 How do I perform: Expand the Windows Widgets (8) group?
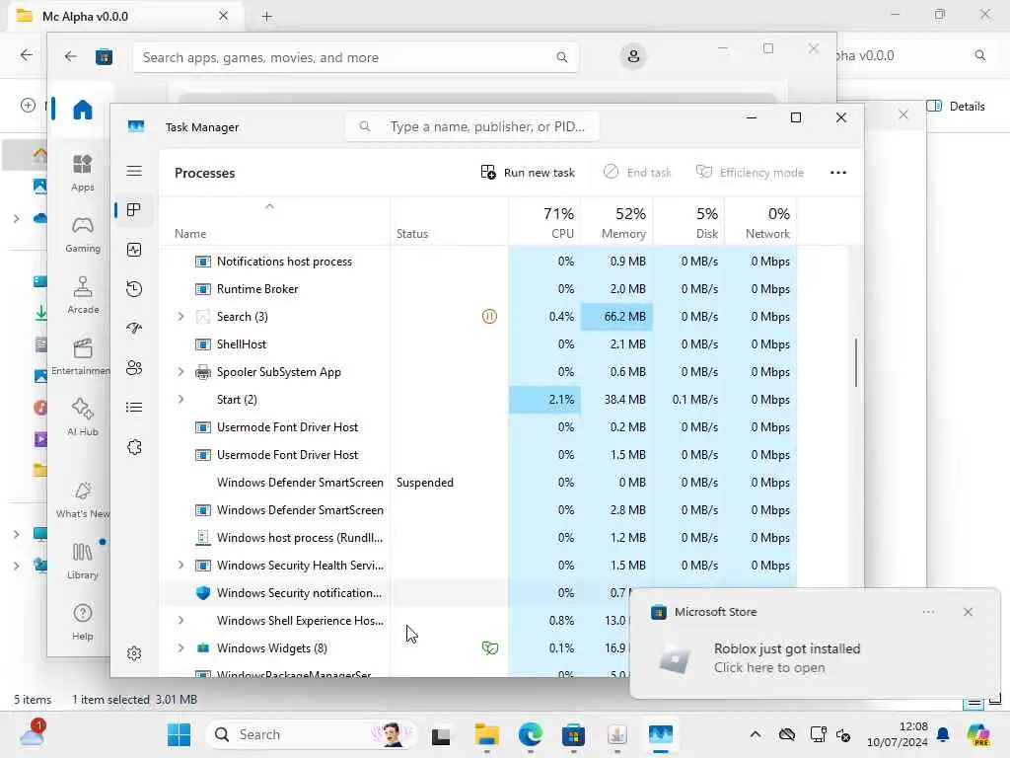(x=181, y=648)
